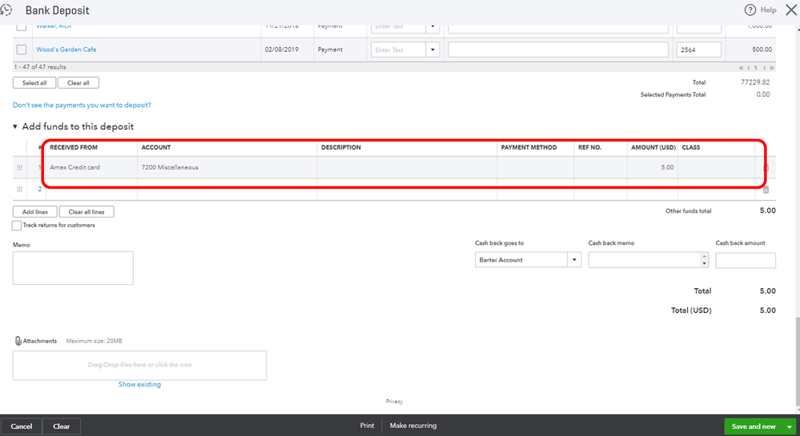Enable Track returns for customers
The image size is (800, 436).
click(x=17, y=226)
